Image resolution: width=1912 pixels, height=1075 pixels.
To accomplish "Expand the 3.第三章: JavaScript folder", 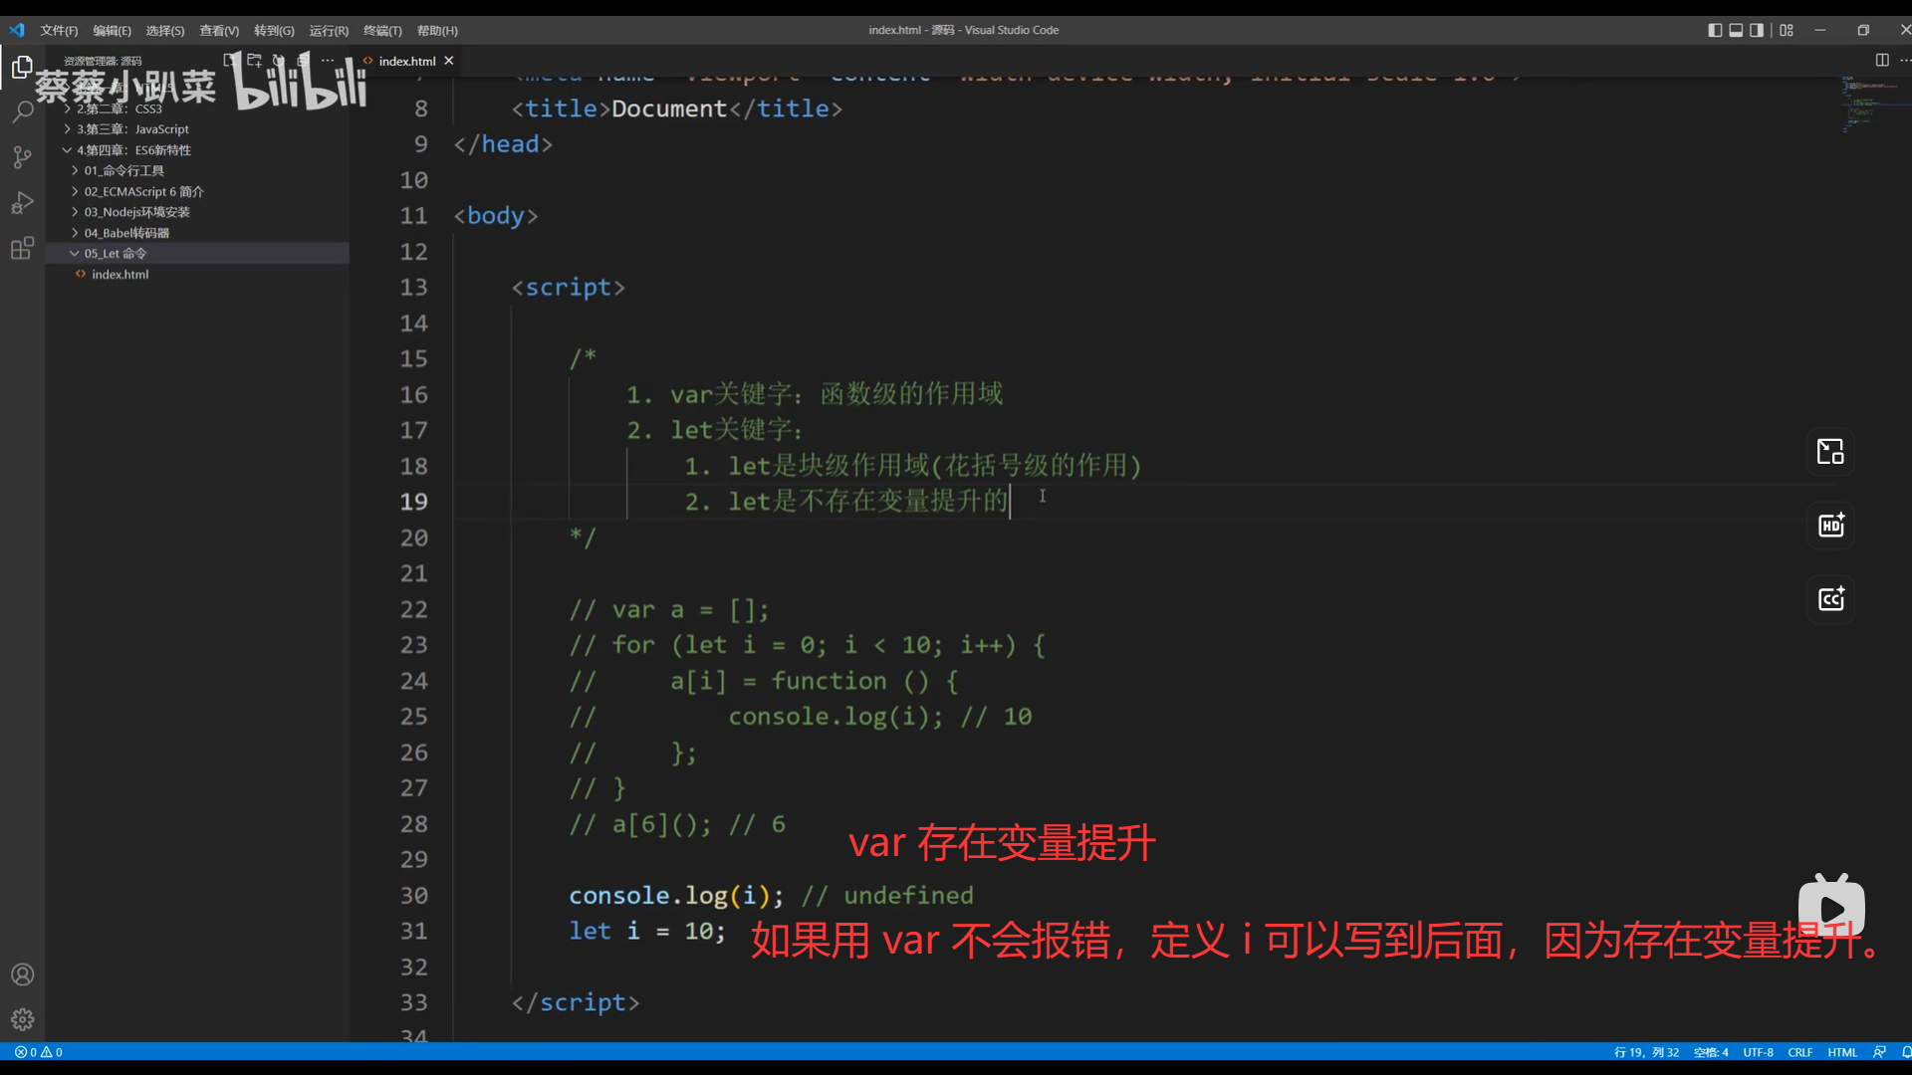I will pyautogui.click(x=132, y=129).
